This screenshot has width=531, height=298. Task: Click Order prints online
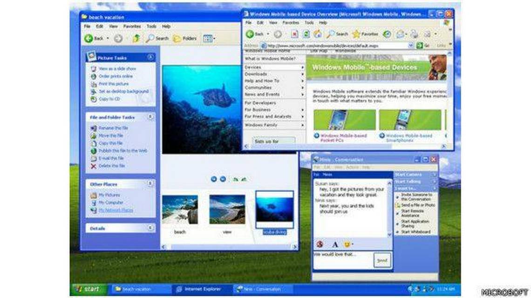click(116, 76)
